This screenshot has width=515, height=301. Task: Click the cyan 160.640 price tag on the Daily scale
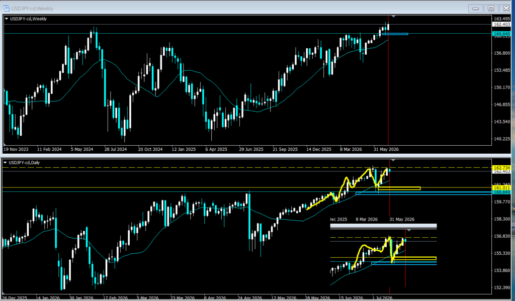pyautogui.click(x=501, y=192)
